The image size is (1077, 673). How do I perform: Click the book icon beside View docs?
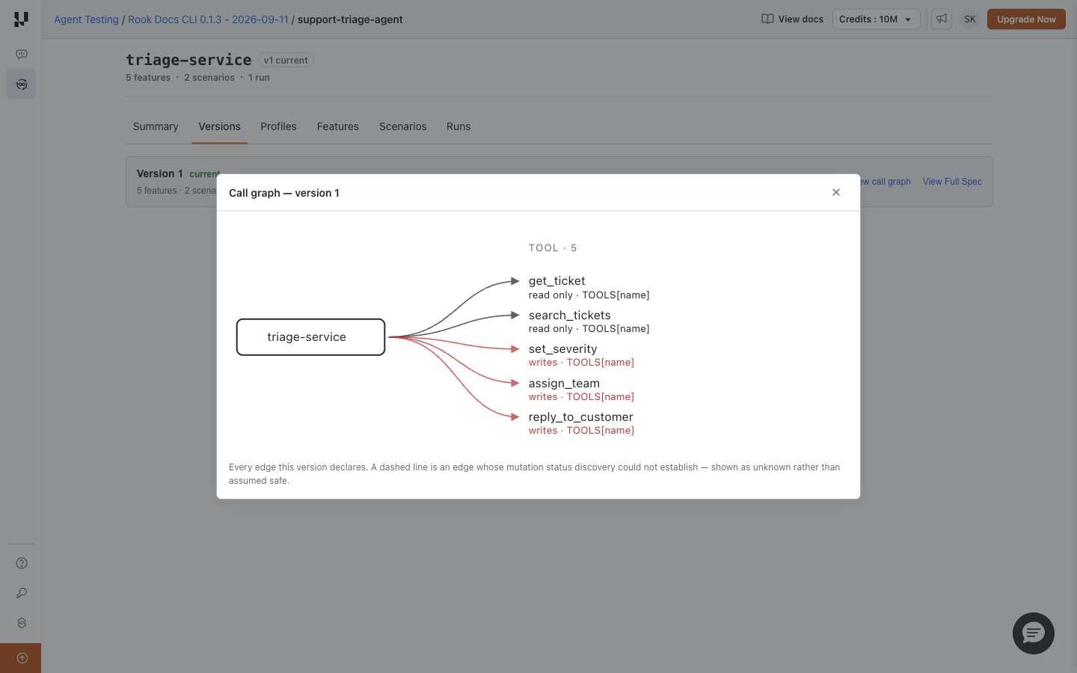tap(767, 19)
